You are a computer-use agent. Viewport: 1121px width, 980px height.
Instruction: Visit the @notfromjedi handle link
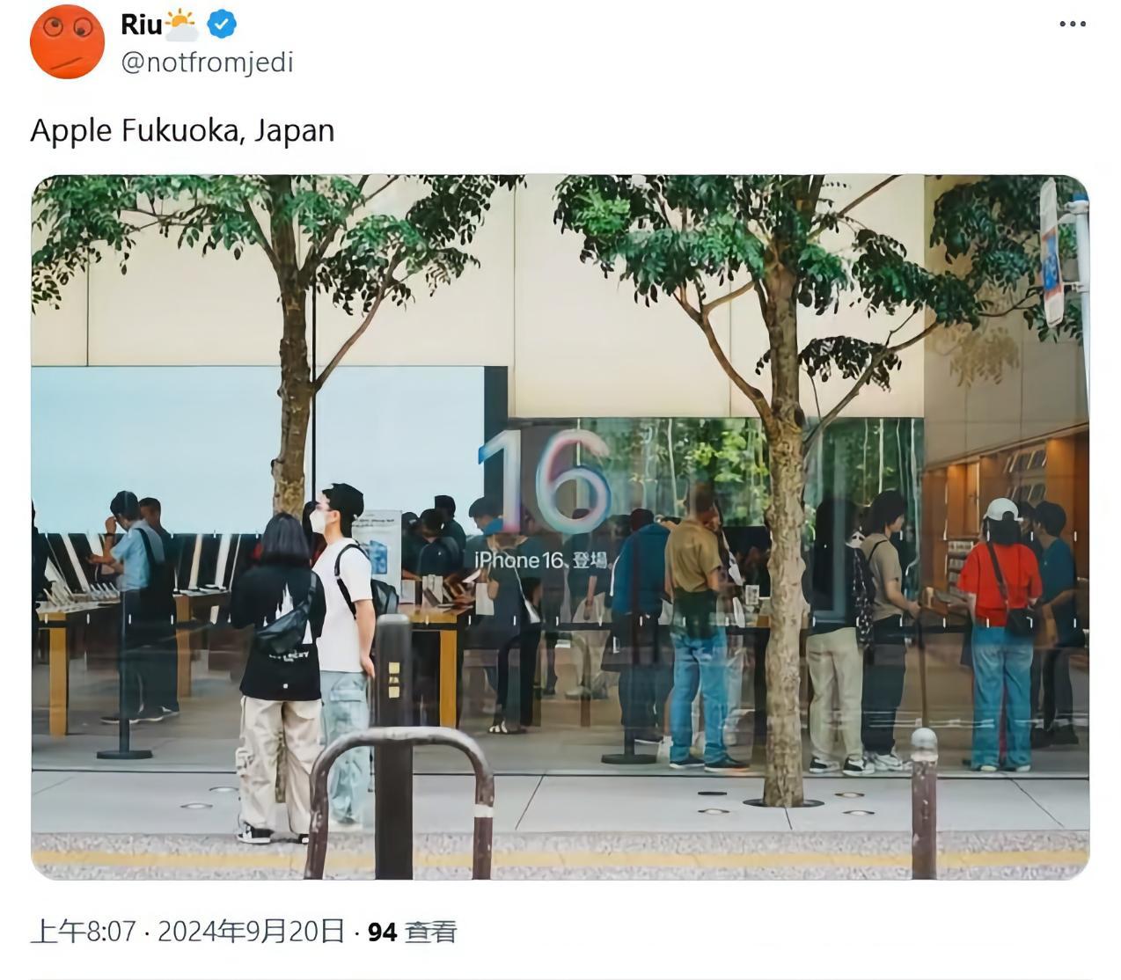pos(207,62)
